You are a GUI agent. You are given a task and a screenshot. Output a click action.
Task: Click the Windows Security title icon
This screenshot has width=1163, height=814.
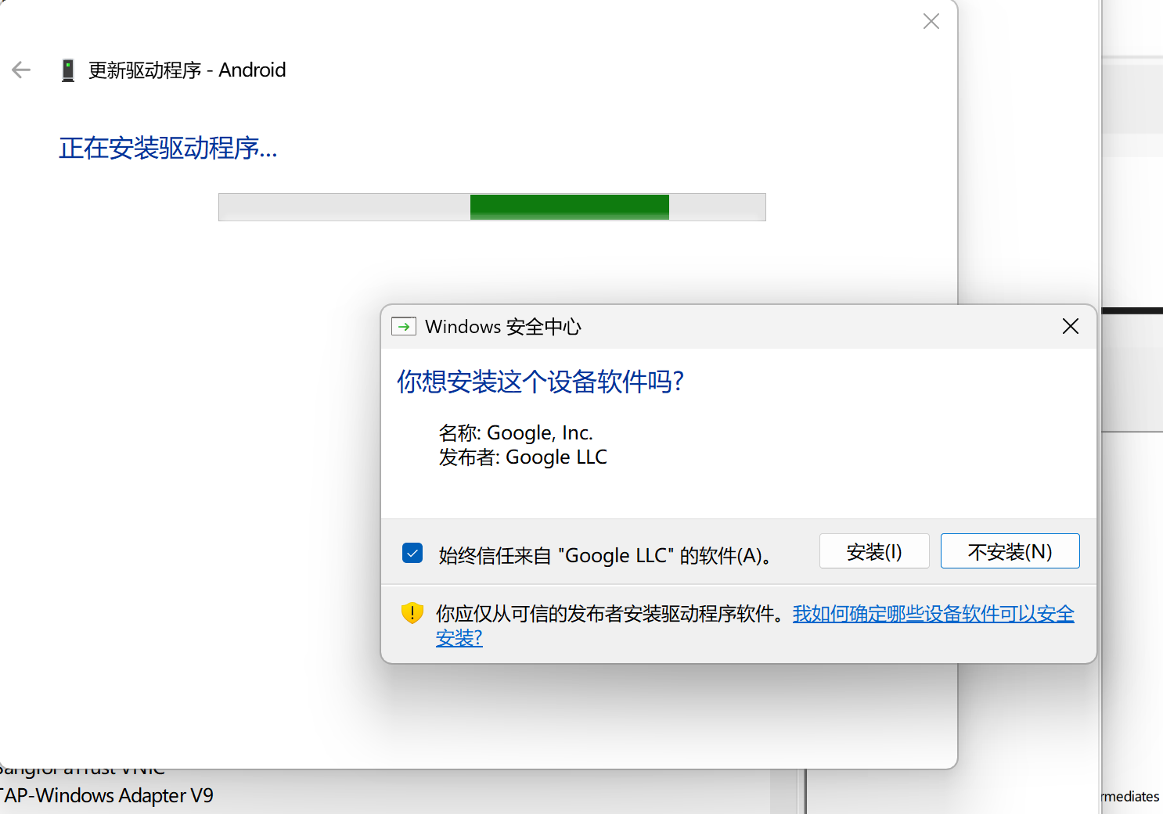point(404,326)
